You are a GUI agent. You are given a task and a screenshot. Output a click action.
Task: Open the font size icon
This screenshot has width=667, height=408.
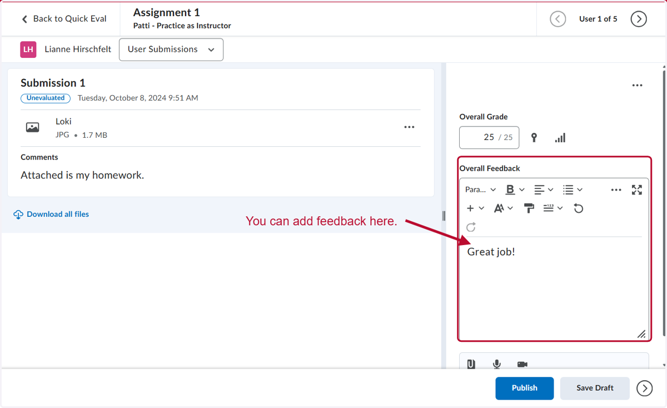coord(499,208)
